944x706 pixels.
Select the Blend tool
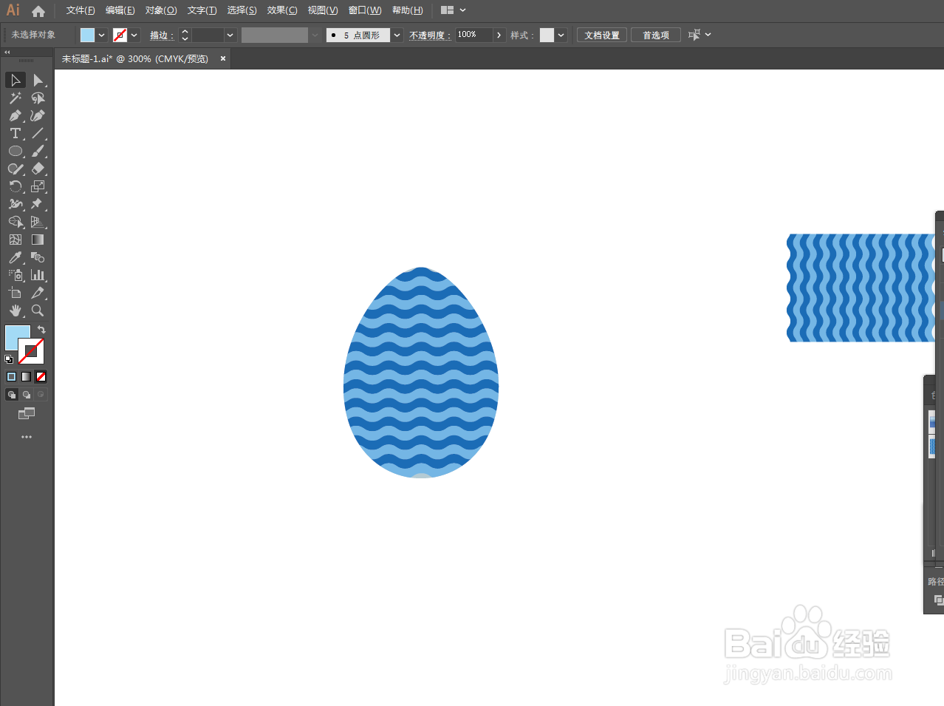click(38, 257)
